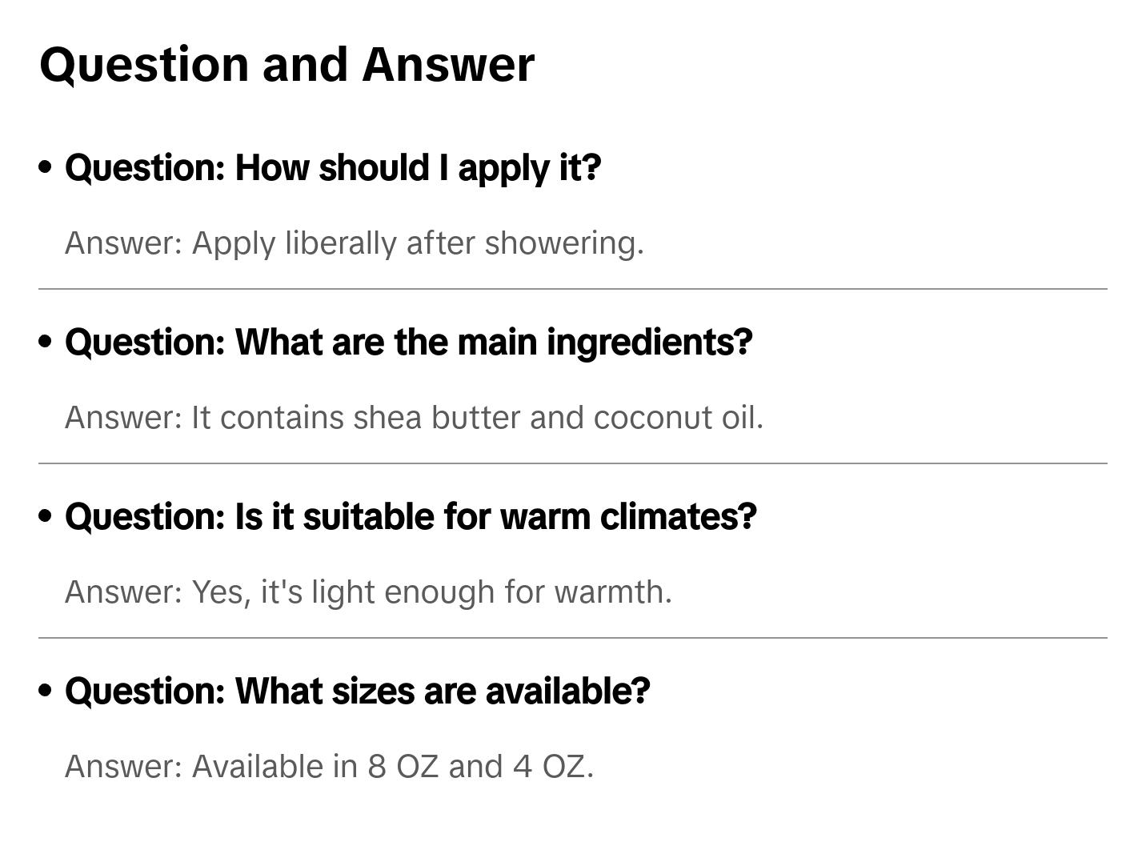
Task: Click the bullet before the apply question
Action: click(x=46, y=167)
